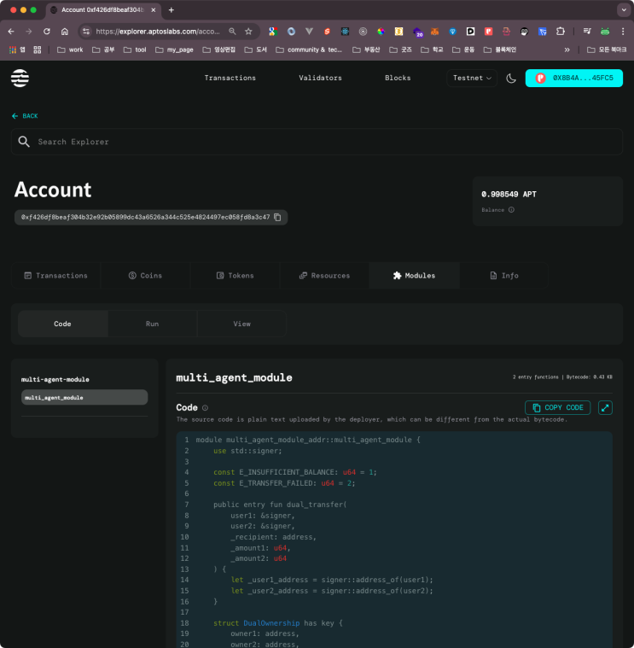Open the media control icon in toolbar
The height and width of the screenshot is (648, 634).
(587, 32)
